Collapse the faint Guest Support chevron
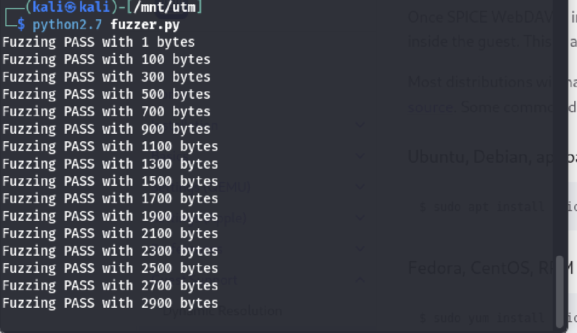The height and width of the screenshot is (333, 577). (x=361, y=280)
